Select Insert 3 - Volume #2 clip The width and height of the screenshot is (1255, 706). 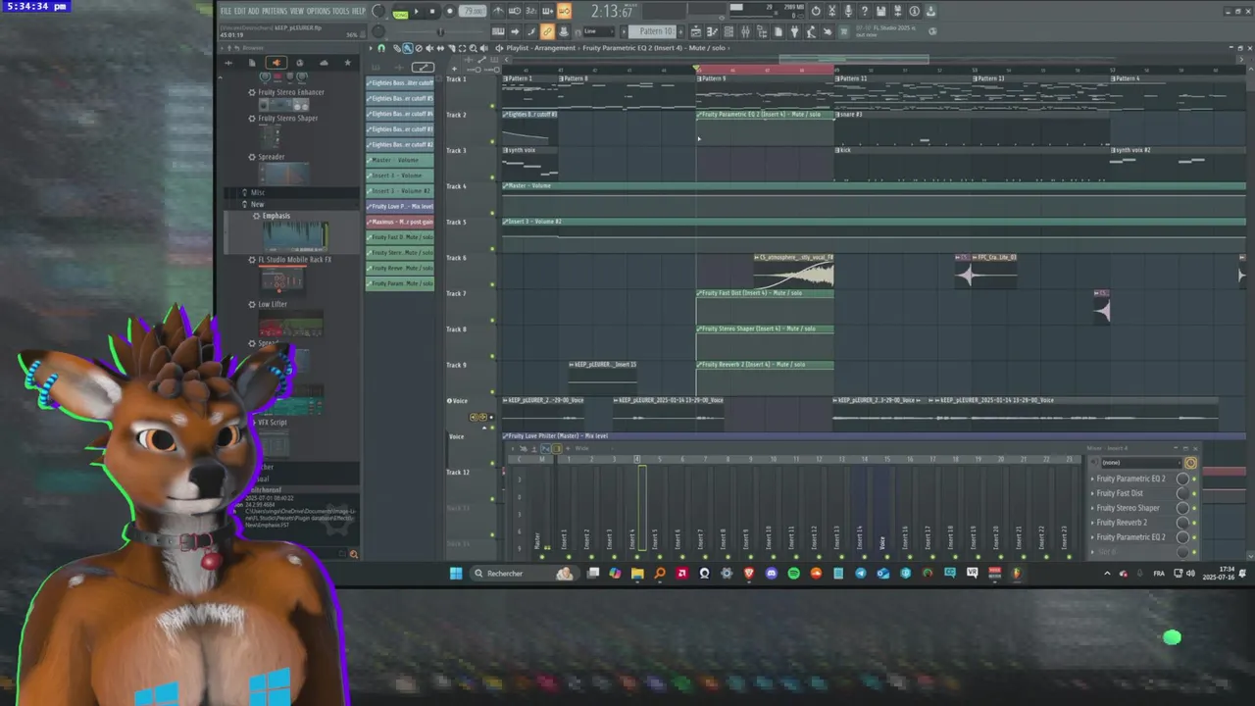click(400, 191)
